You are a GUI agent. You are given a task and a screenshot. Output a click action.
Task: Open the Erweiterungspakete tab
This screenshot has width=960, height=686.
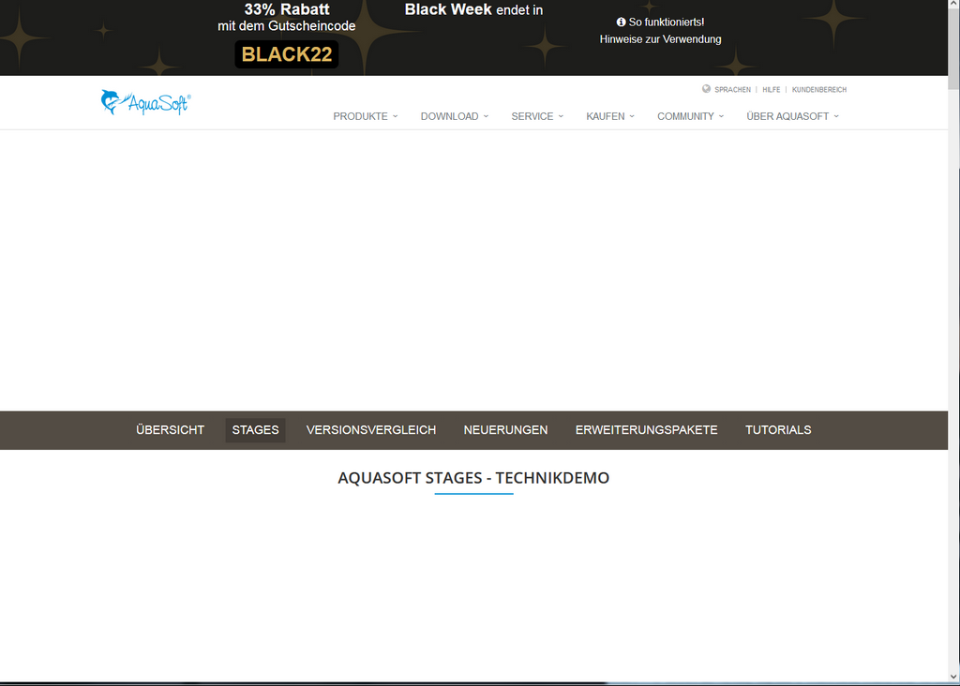pos(646,430)
